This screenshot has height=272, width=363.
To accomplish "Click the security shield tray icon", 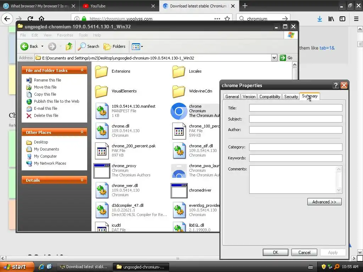I will (x=324, y=267).
